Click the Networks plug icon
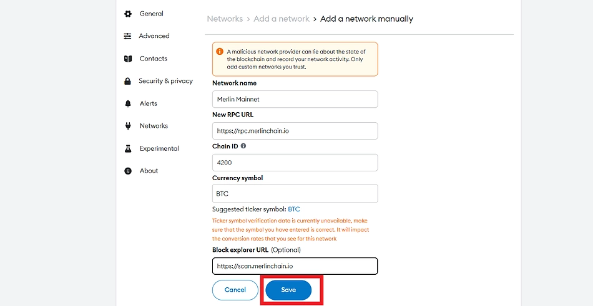Image resolution: width=593 pixels, height=306 pixels. tap(128, 126)
